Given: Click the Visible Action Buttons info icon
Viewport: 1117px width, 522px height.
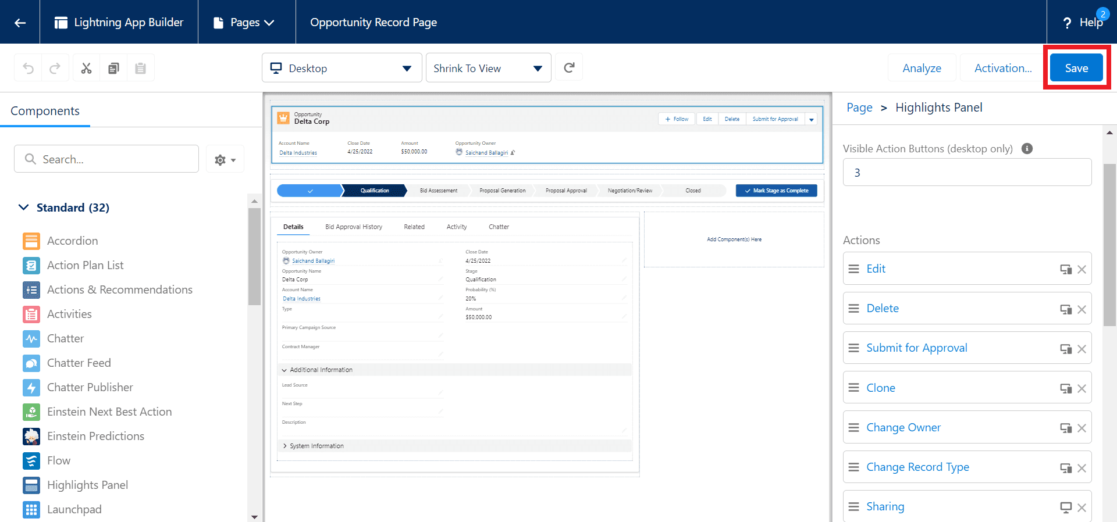Looking at the screenshot, I should pyautogui.click(x=1027, y=148).
